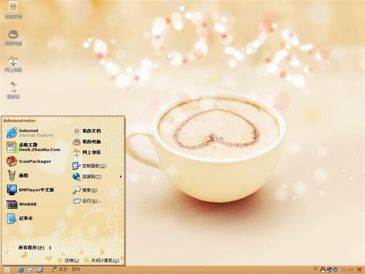Click the IconPackager red box icon

[x=11, y=161]
